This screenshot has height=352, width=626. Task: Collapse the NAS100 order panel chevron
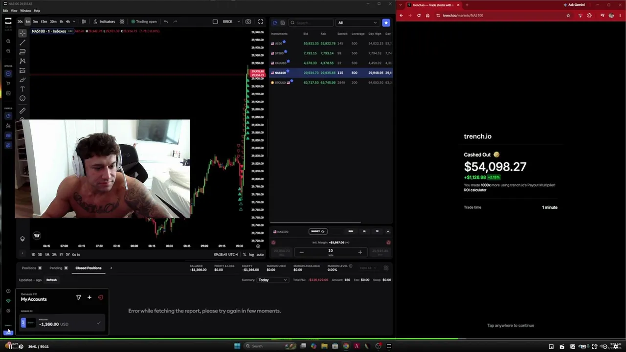pyautogui.click(x=388, y=231)
